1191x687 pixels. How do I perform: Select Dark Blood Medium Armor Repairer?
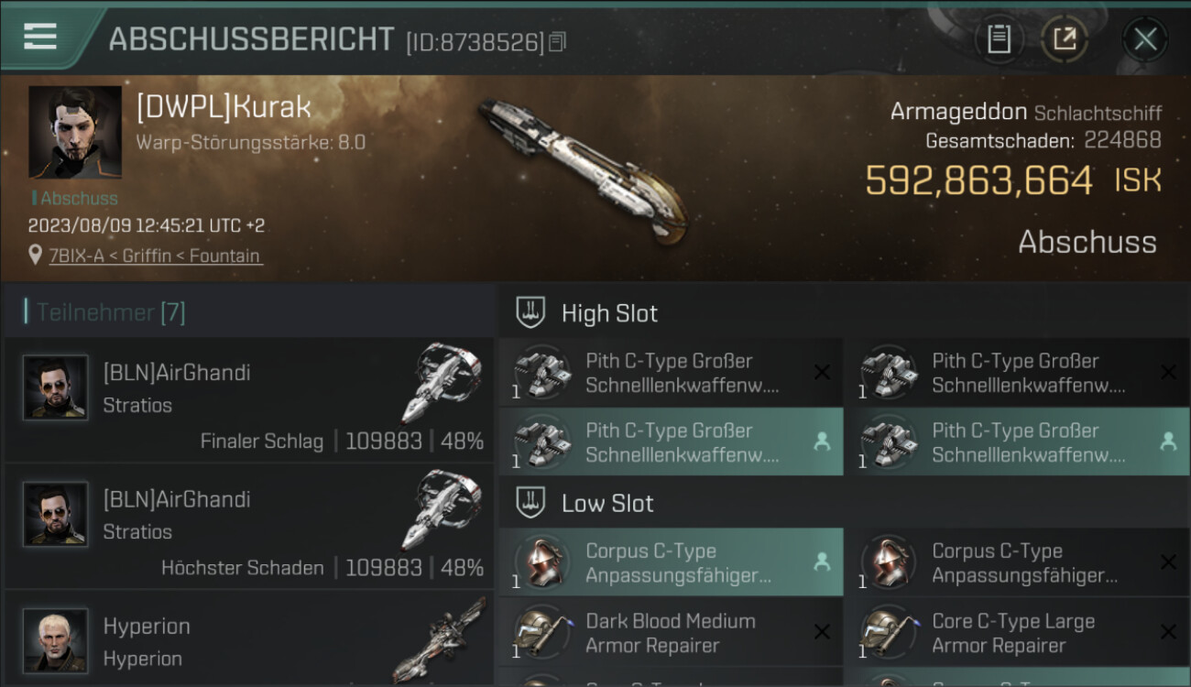pyautogui.click(x=671, y=632)
